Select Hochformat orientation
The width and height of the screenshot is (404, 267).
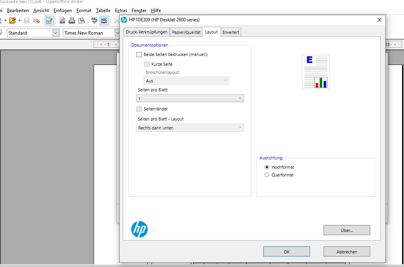[267, 167]
